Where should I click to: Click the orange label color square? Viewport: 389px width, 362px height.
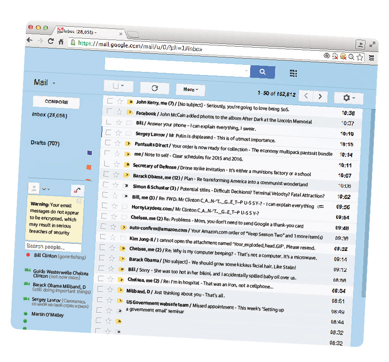(89, 167)
